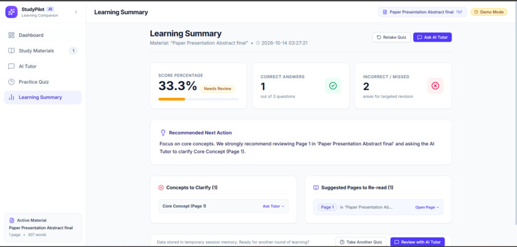The height and width of the screenshot is (247, 517).
Task: Click the Take Another Quiz button
Action: click(361, 242)
